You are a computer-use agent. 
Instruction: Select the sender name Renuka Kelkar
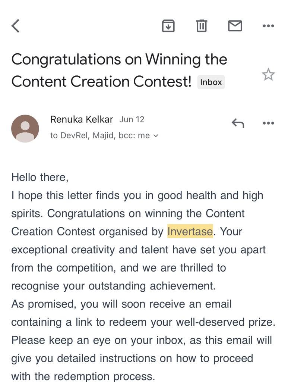pyautogui.click(x=82, y=119)
